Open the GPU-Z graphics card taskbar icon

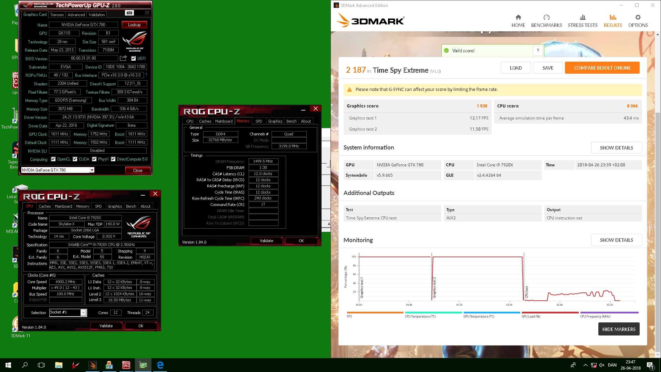point(143,365)
